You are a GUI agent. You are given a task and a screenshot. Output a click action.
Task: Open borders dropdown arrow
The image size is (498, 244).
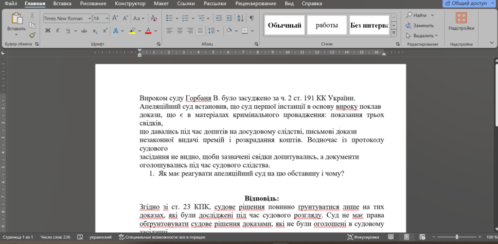coord(252,31)
